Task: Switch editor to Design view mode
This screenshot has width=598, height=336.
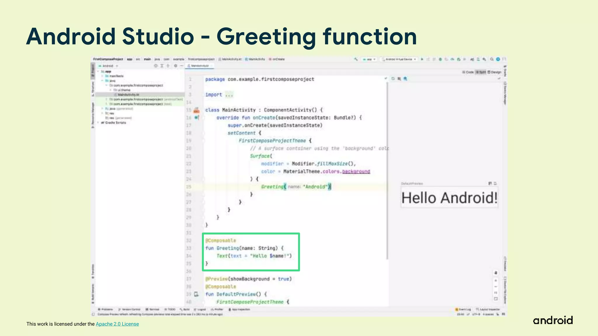Action: (494, 72)
